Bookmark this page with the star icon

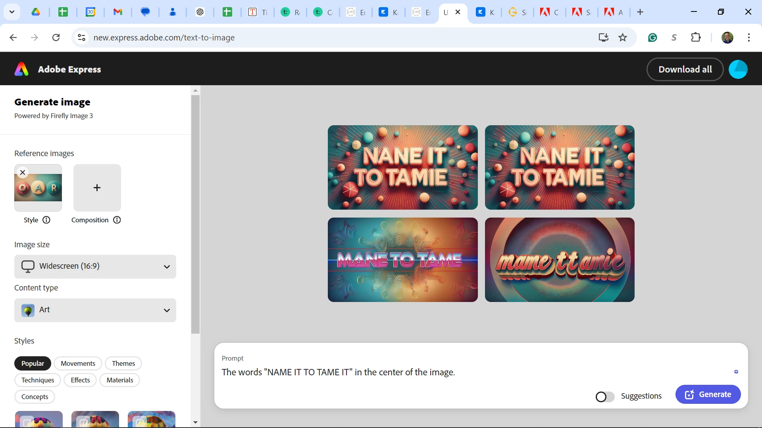click(x=623, y=38)
